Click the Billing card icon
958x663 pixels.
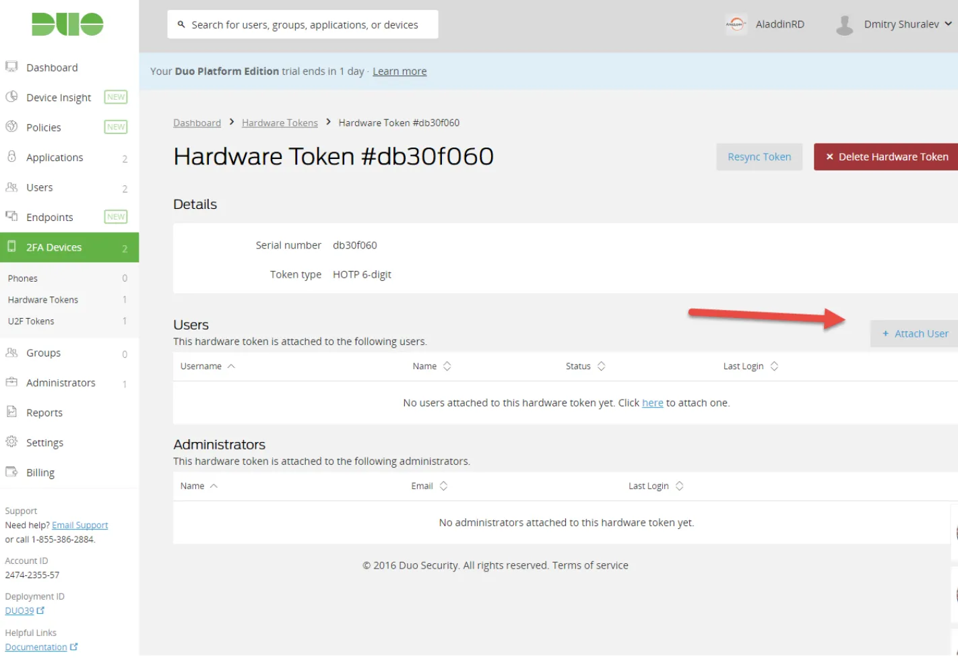coord(11,472)
